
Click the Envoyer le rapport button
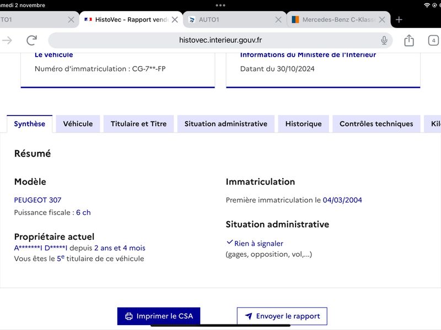point(282,316)
